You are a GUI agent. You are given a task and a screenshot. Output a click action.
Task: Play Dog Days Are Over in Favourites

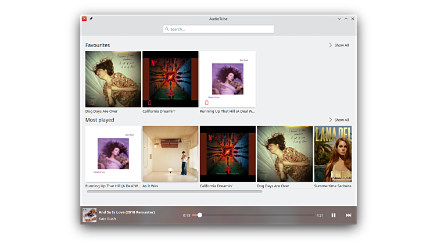[113, 79]
